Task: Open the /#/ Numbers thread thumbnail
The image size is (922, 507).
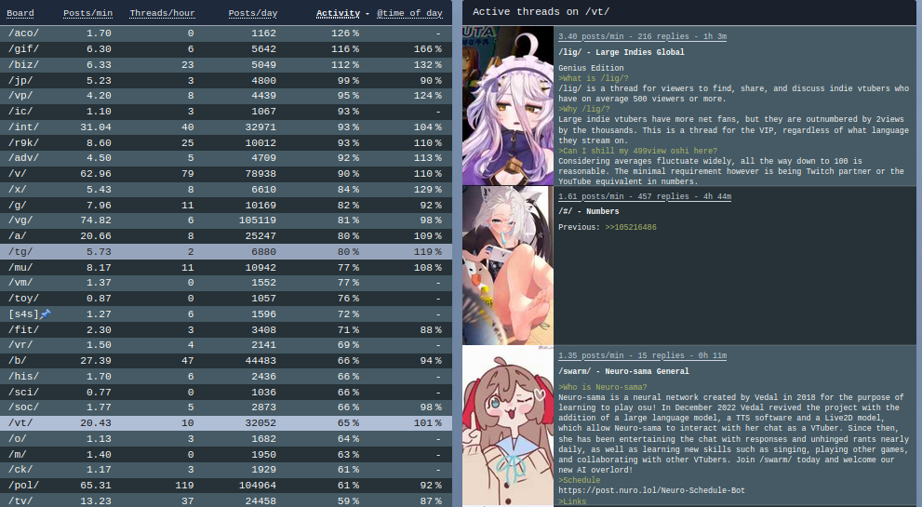Action: pos(508,265)
